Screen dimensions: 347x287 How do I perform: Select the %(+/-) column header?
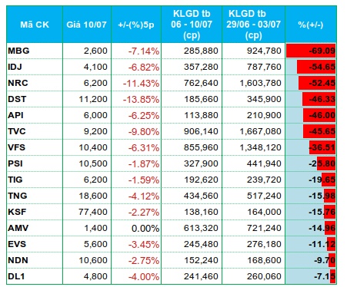311,25
